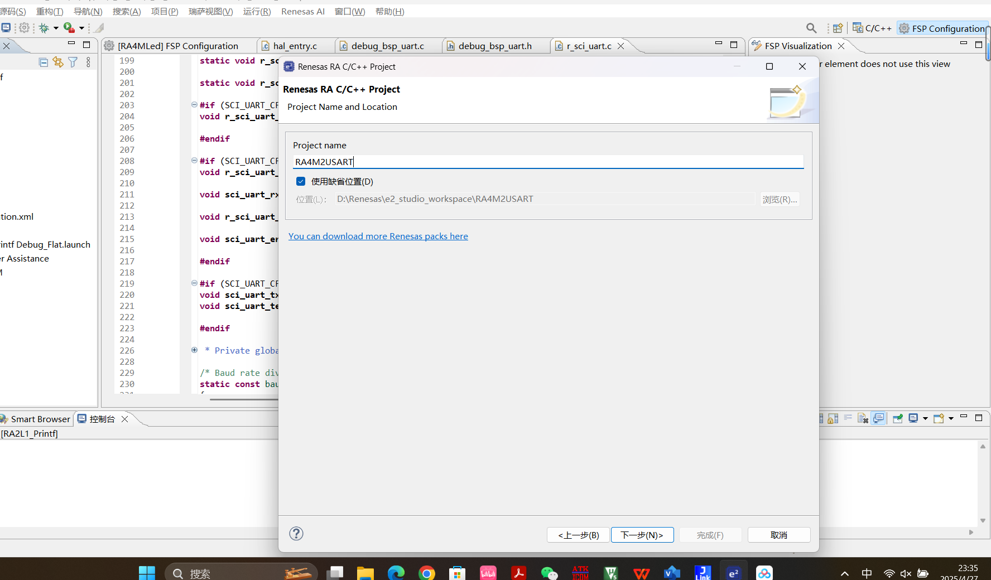The image size is (991, 580).
Task: Toggle Link with Editor icon in project explorer
Action: tap(58, 62)
